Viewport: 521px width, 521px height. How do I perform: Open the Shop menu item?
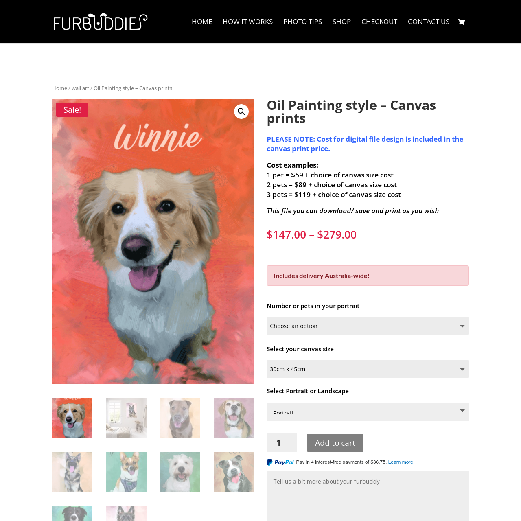341,22
